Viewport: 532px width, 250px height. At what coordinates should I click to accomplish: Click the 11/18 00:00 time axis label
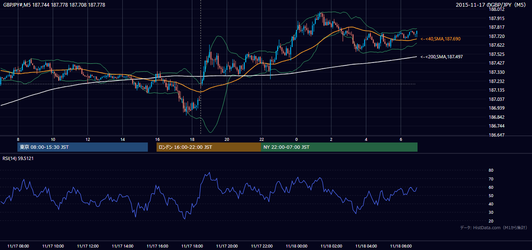click(x=296, y=246)
